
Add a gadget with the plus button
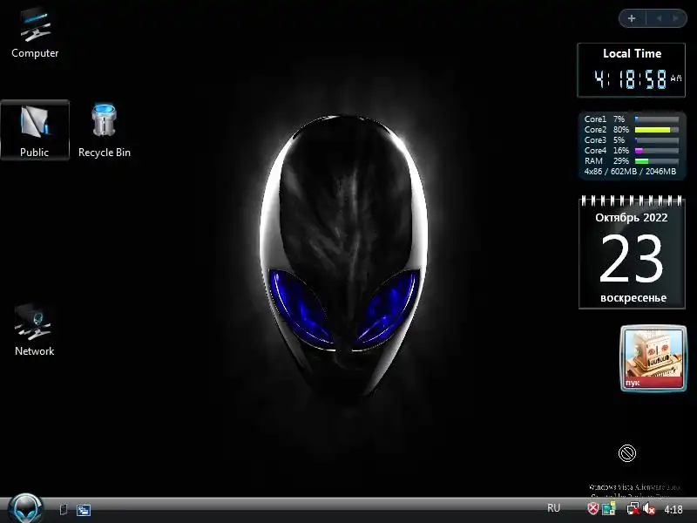coord(632,18)
